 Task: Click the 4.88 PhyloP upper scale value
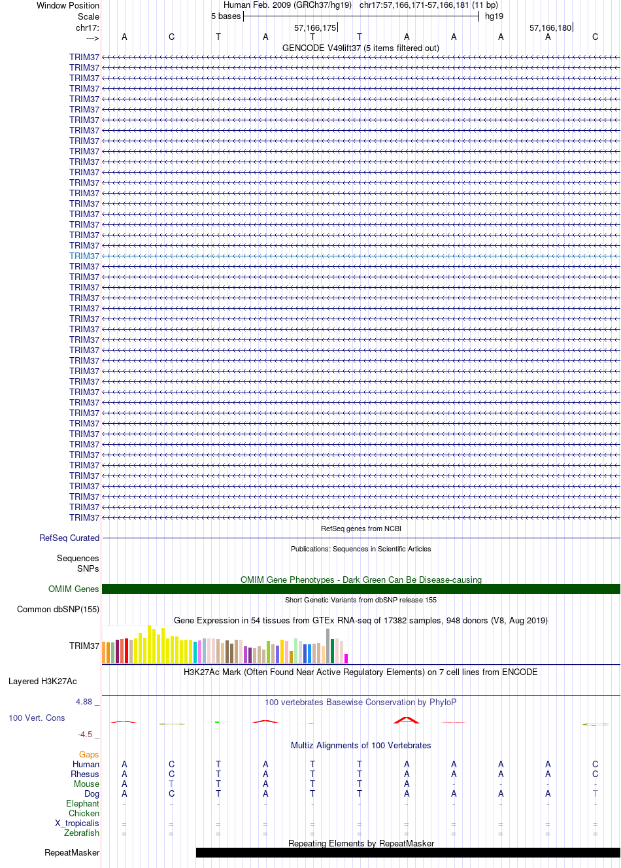click(x=84, y=702)
